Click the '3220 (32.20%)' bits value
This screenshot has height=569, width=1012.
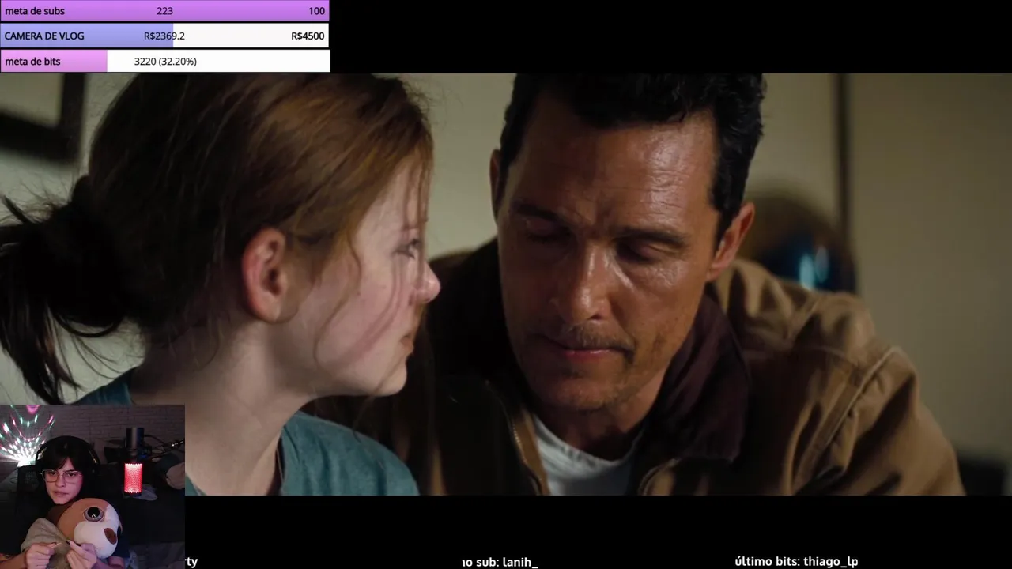click(165, 61)
